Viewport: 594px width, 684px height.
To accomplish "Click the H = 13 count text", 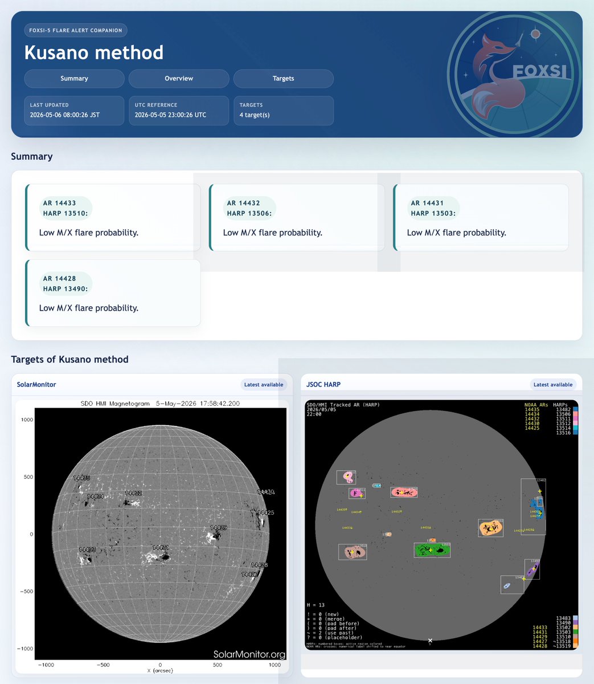I will [316, 605].
